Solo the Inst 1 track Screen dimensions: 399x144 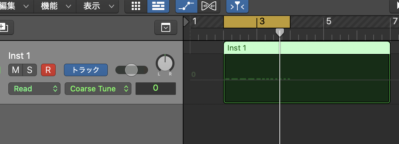coord(30,70)
